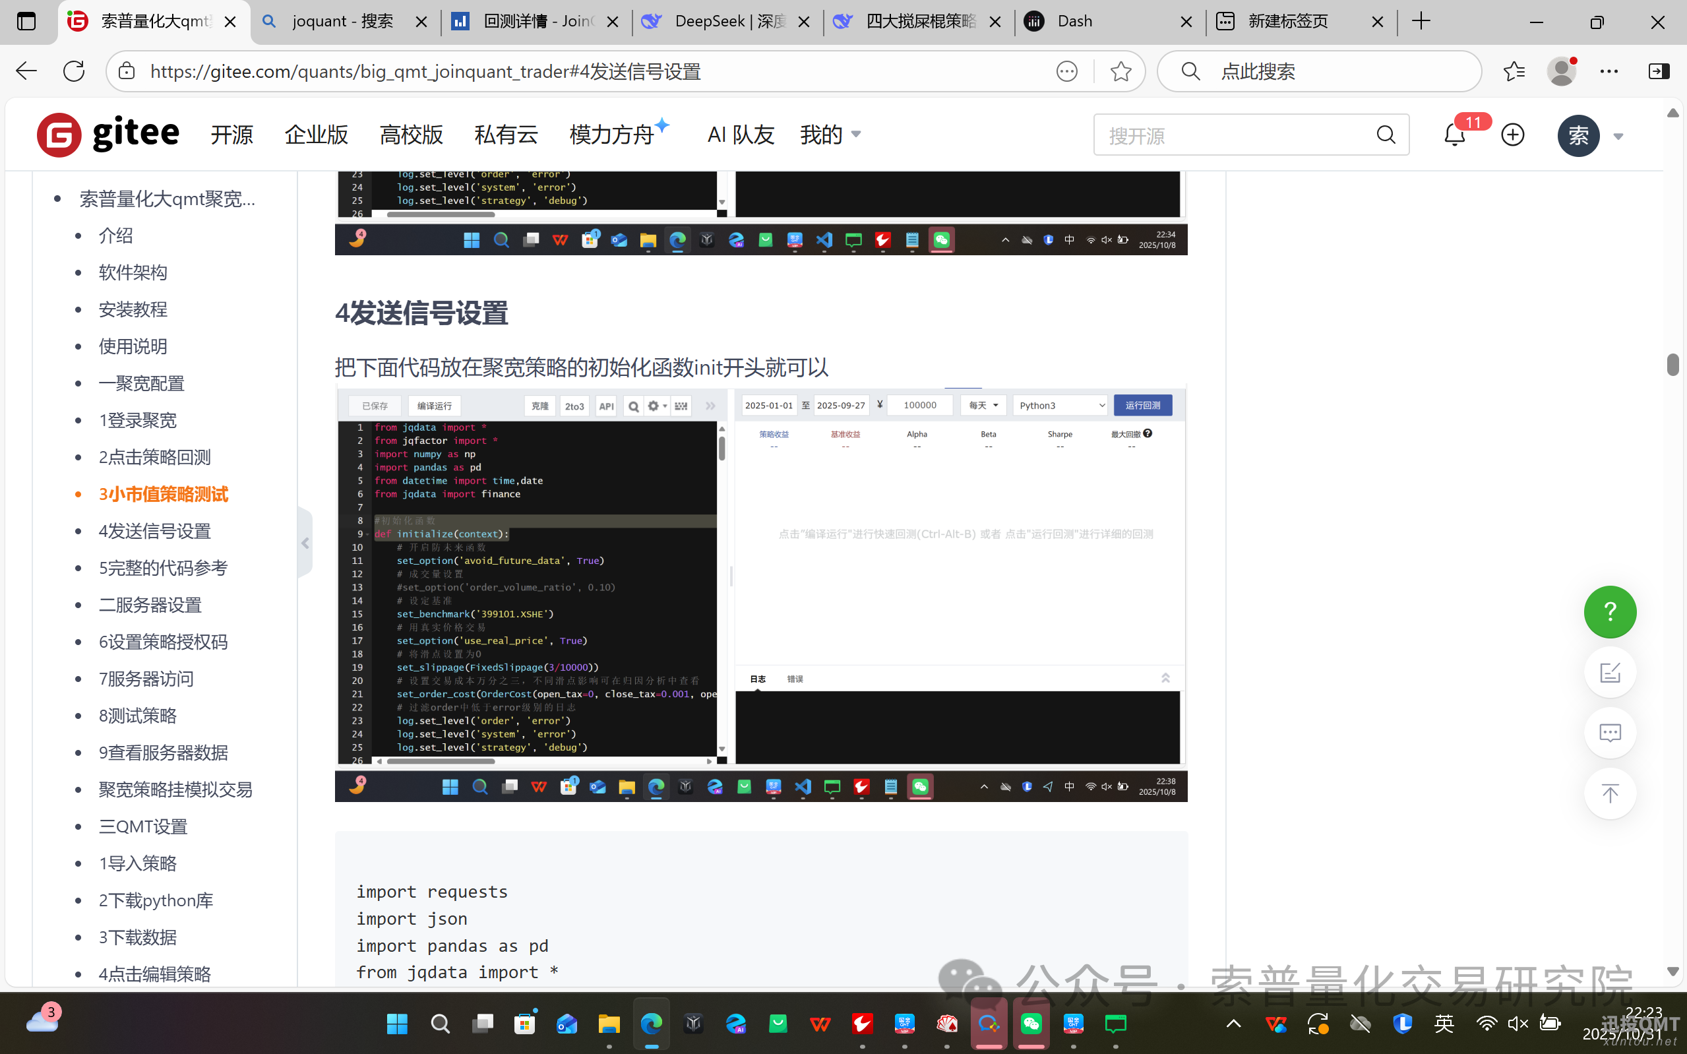Jump to page top via the up-arrow icon
Image resolution: width=1687 pixels, height=1054 pixels.
(1609, 793)
